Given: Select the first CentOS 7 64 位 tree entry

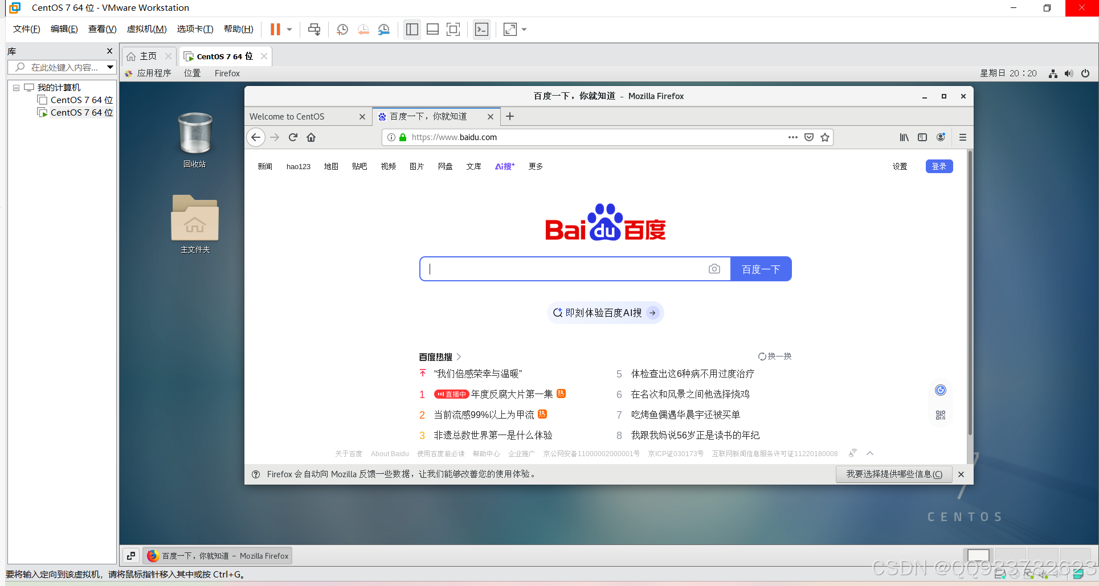Looking at the screenshot, I should coord(75,100).
